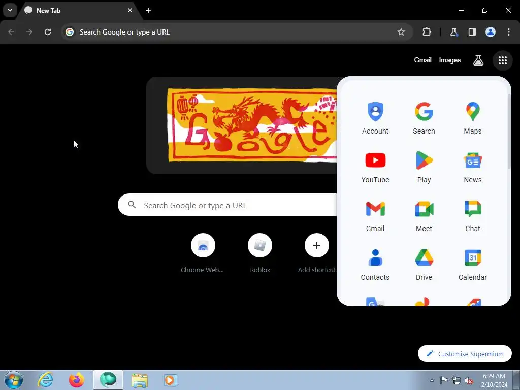Click Customise Supermium button
The width and height of the screenshot is (520, 390).
tap(465, 354)
